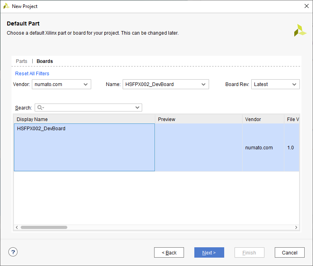313x266 pixels.
Task: Close the New Project dialog
Action: pyautogui.click(x=306, y=6)
